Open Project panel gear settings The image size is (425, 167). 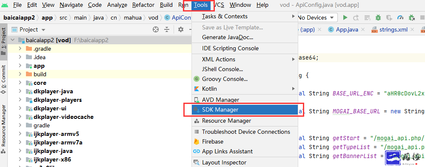(x=181, y=29)
